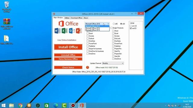Launch Microsoft Edge from taskbar

[x=55, y=105]
